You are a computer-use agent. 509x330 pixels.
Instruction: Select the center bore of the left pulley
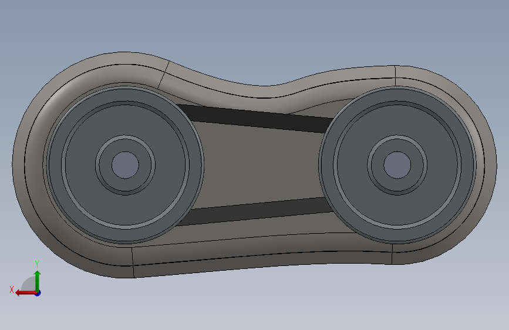[125, 165]
